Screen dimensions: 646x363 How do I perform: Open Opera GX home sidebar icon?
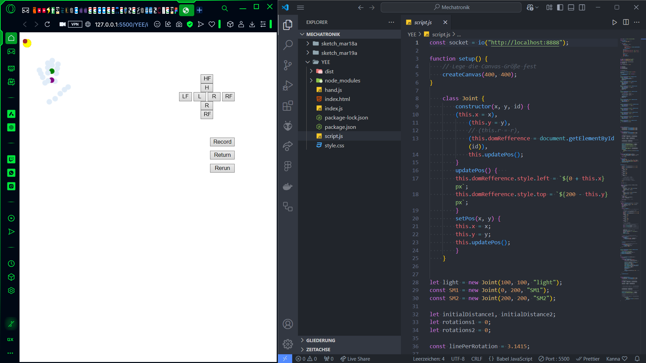tap(11, 38)
